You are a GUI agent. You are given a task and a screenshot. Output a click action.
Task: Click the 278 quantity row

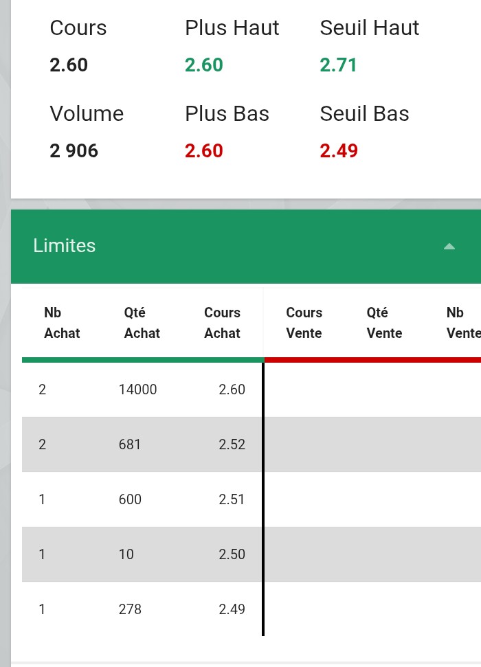click(x=142, y=609)
